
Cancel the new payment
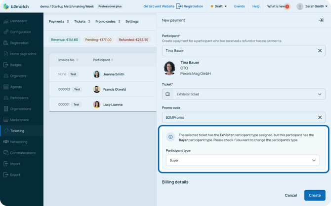pyautogui.click(x=291, y=195)
